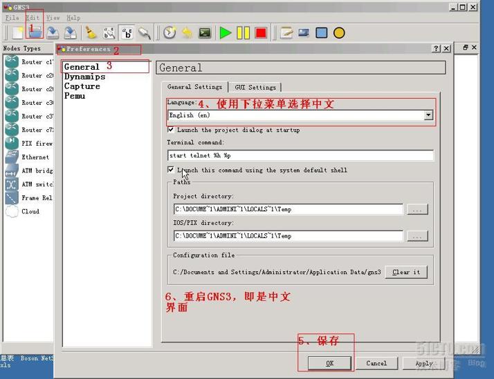Select the add link cable icon
Viewport: 494px width, 379px height.
pyautogui.click(x=145, y=32)
